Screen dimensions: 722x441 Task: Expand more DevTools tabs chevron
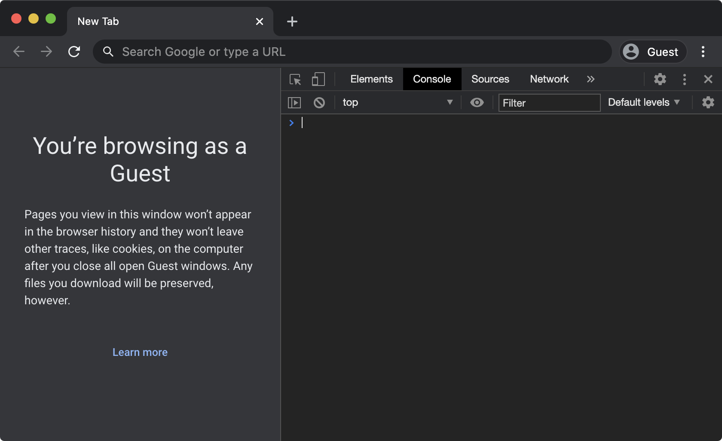point(591,79)
